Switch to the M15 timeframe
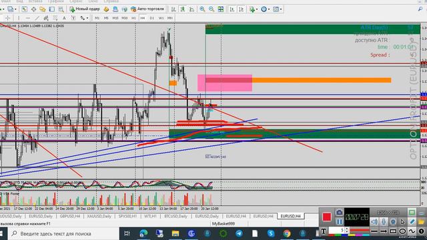This screenshot has width=427, height=240. coord(115,18)
